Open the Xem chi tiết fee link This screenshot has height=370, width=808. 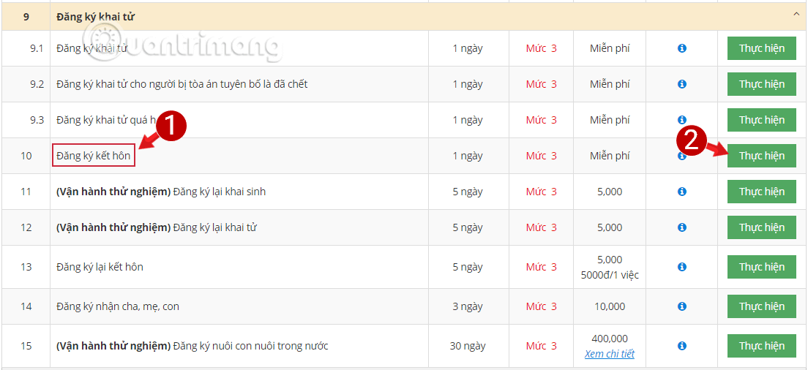[x=609, y=354]
